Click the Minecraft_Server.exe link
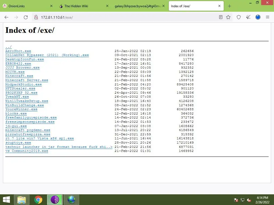 tap(27, 80)
